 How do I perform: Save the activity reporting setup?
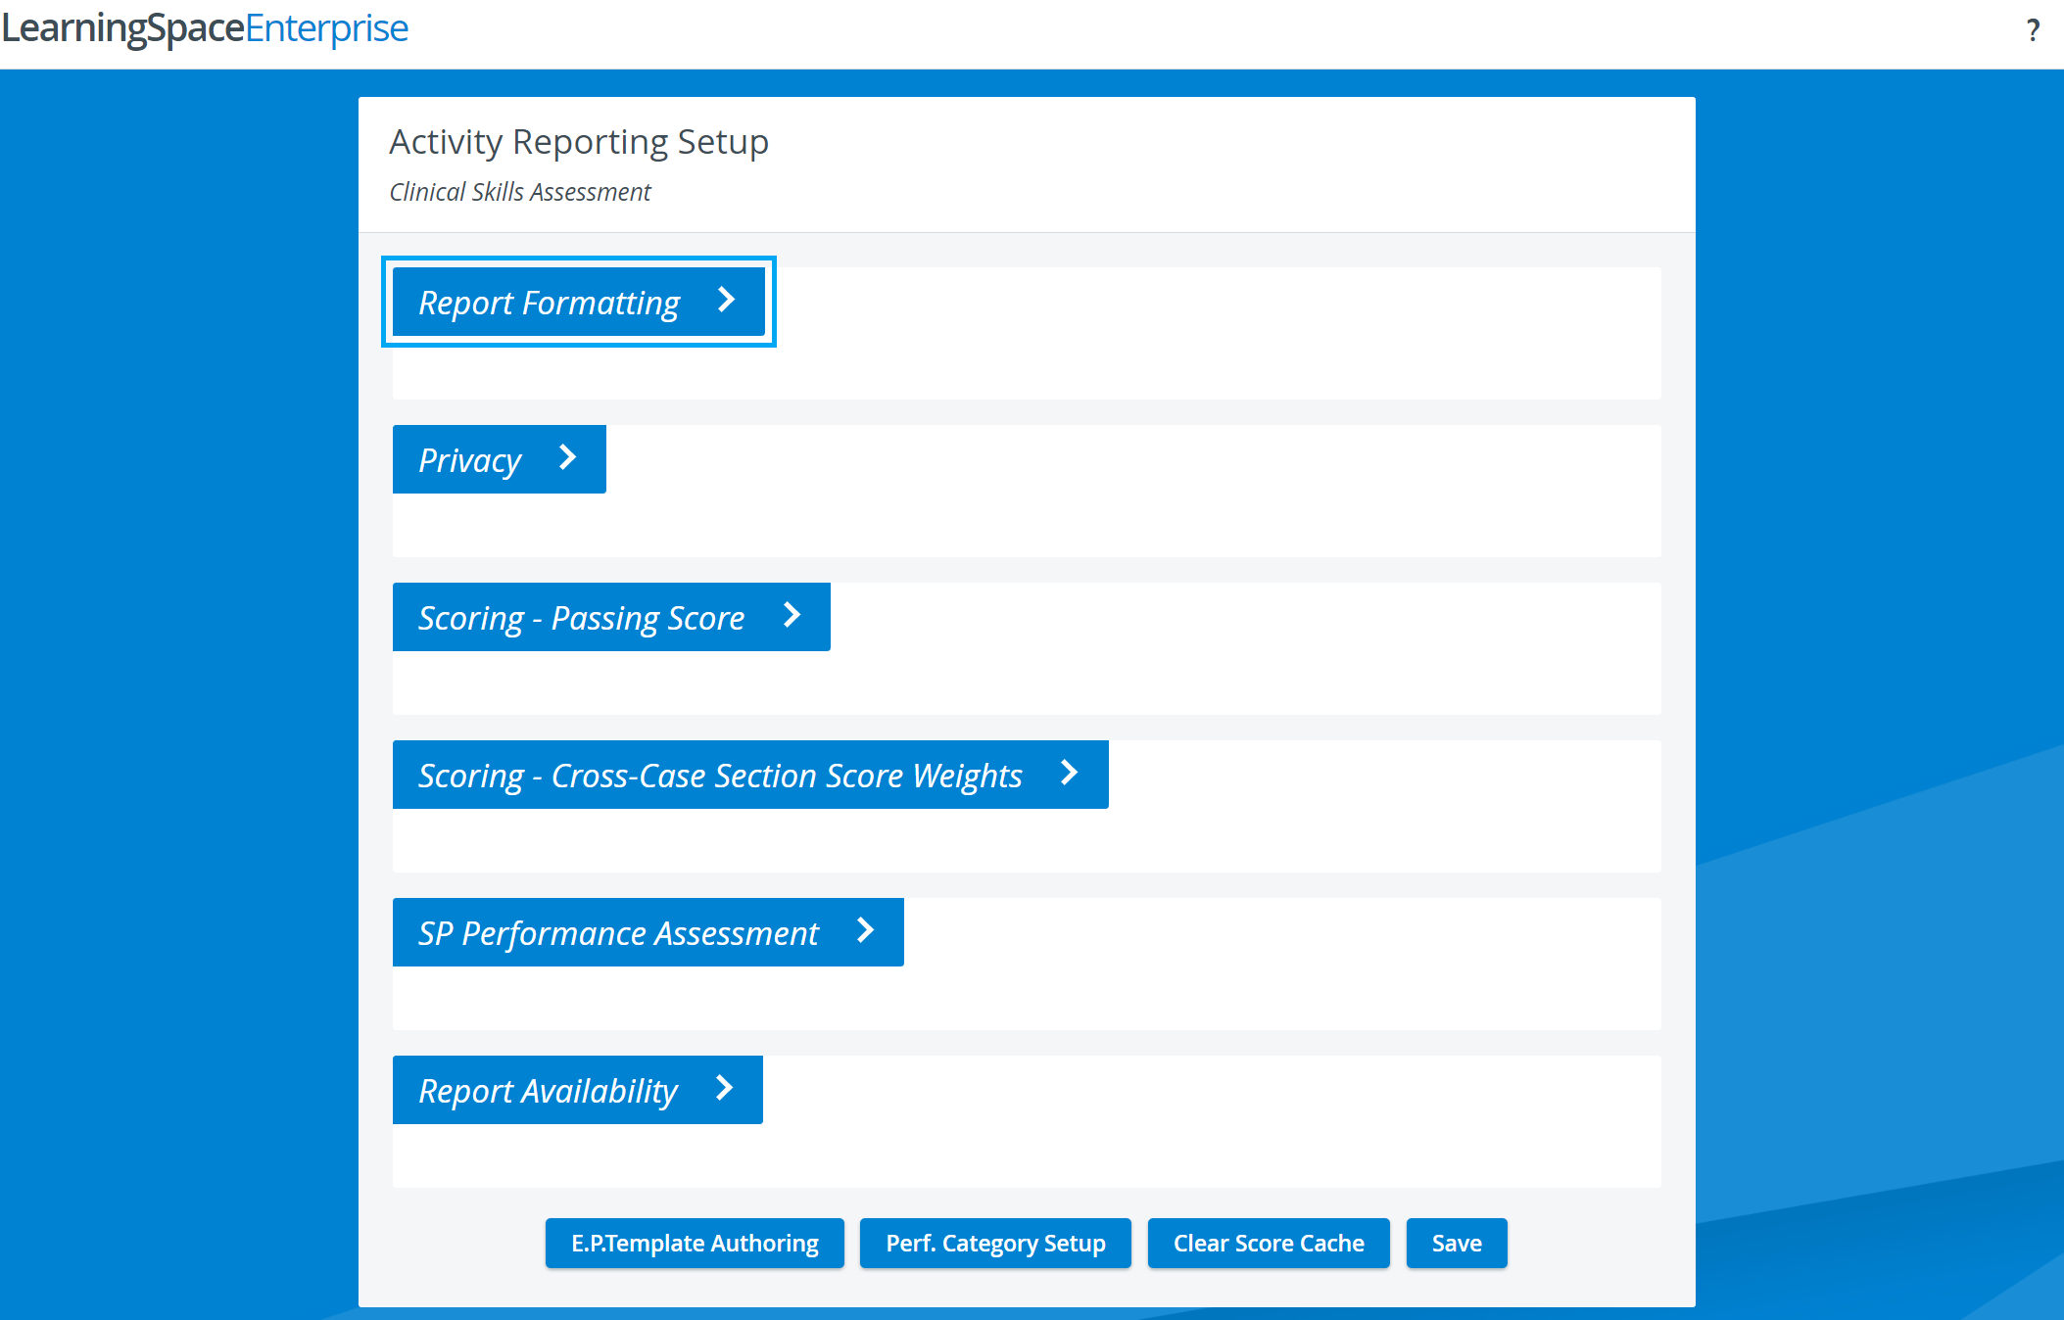pyautogui.click(x=1457, y=1243)
